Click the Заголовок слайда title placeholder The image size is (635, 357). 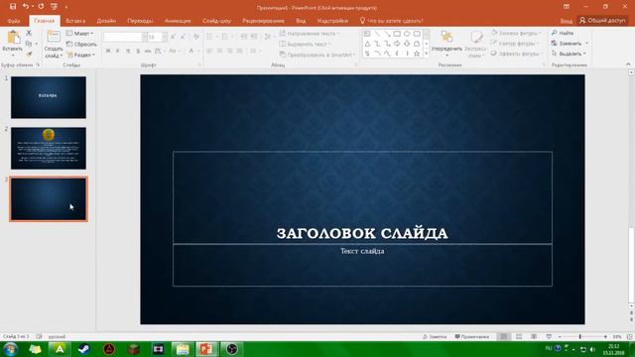pos(362,197)
